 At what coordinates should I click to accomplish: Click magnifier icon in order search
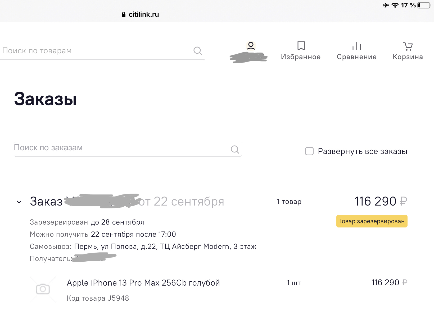[x=235, y=150]
